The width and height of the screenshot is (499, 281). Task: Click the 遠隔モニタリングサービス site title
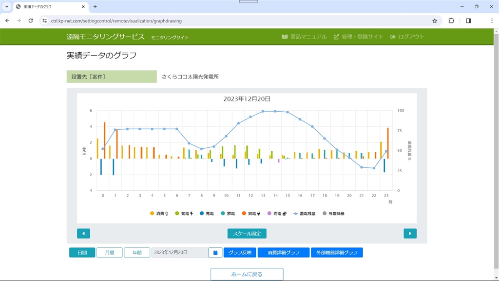[x=106, y=37]
